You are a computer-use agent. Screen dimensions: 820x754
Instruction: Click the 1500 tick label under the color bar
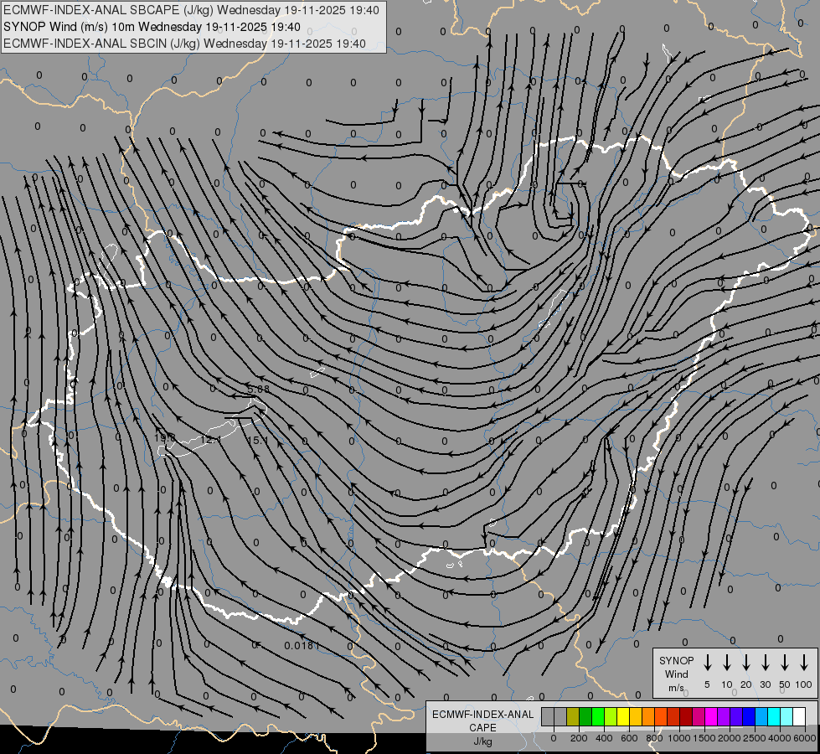(704, 738)
